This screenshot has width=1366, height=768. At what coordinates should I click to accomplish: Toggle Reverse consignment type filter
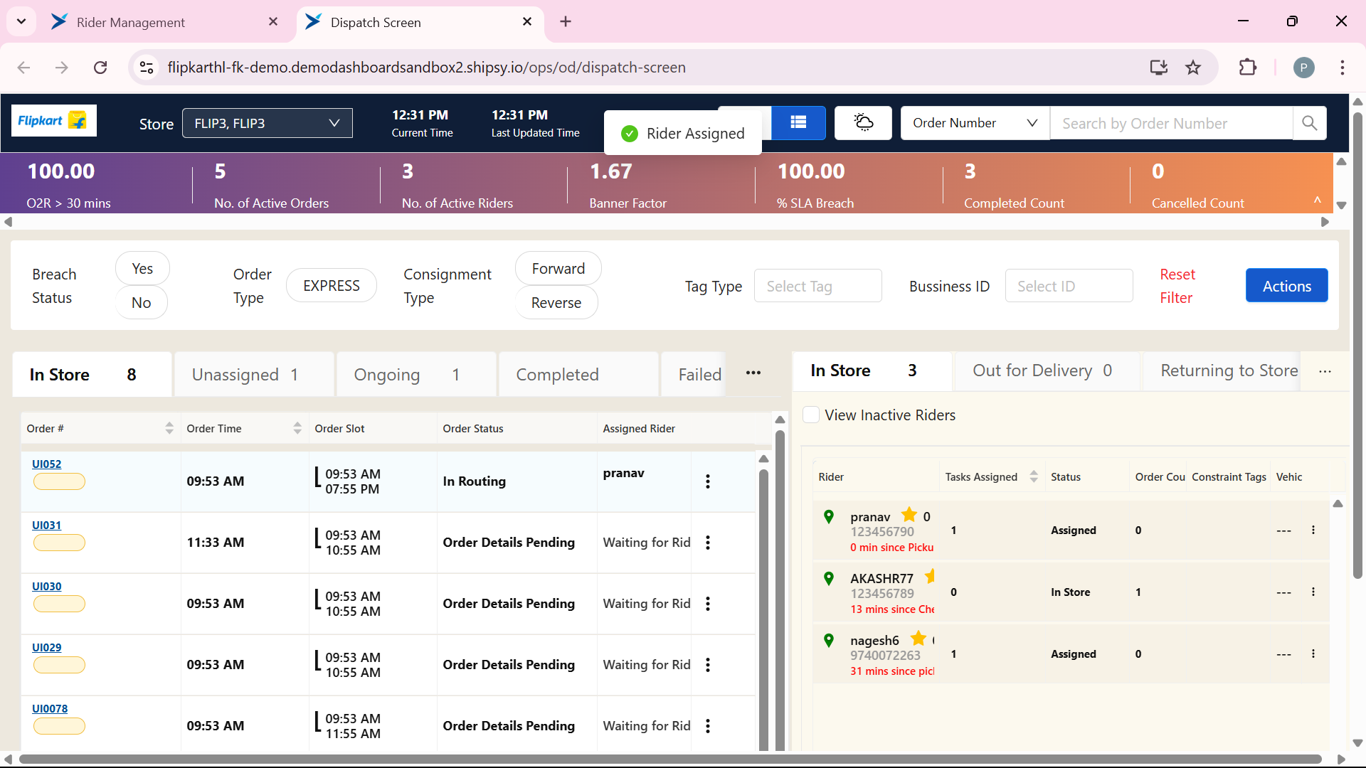click(x=556, y=303)
